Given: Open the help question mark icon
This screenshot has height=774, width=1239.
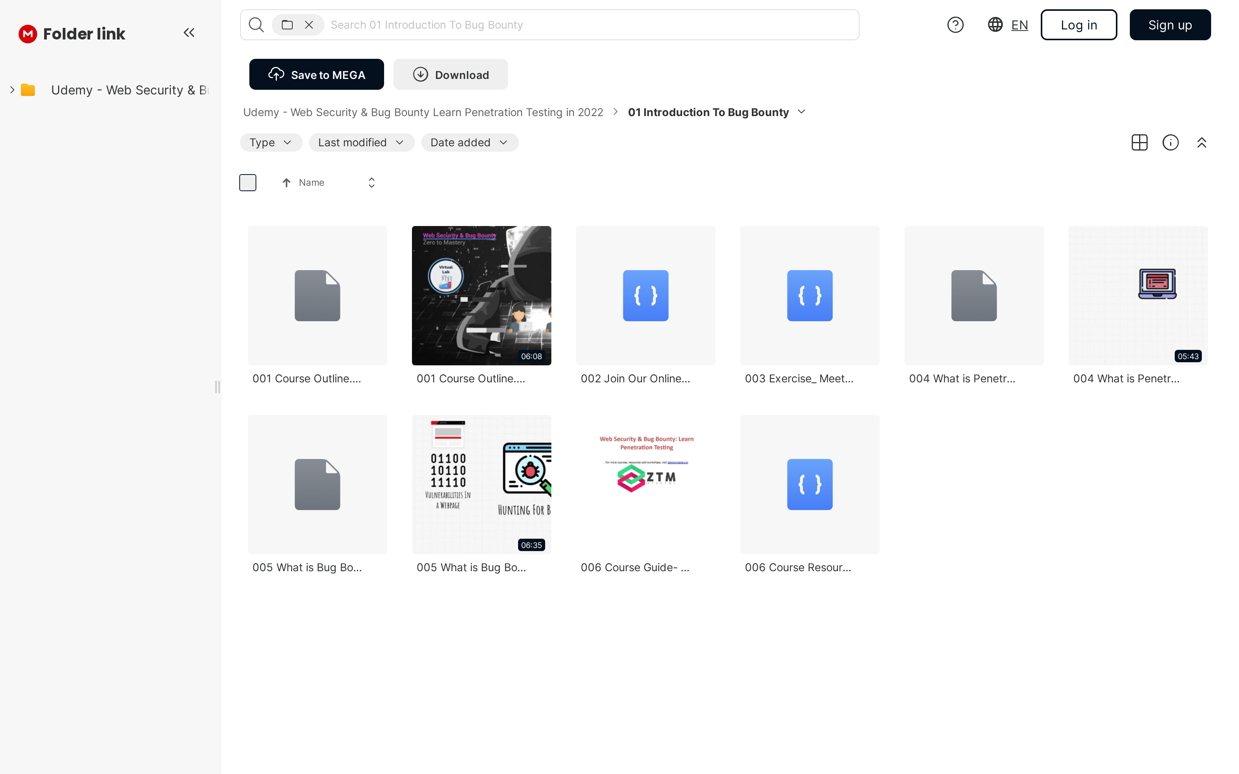Looking at the screenshot, I should pos(955,24).
